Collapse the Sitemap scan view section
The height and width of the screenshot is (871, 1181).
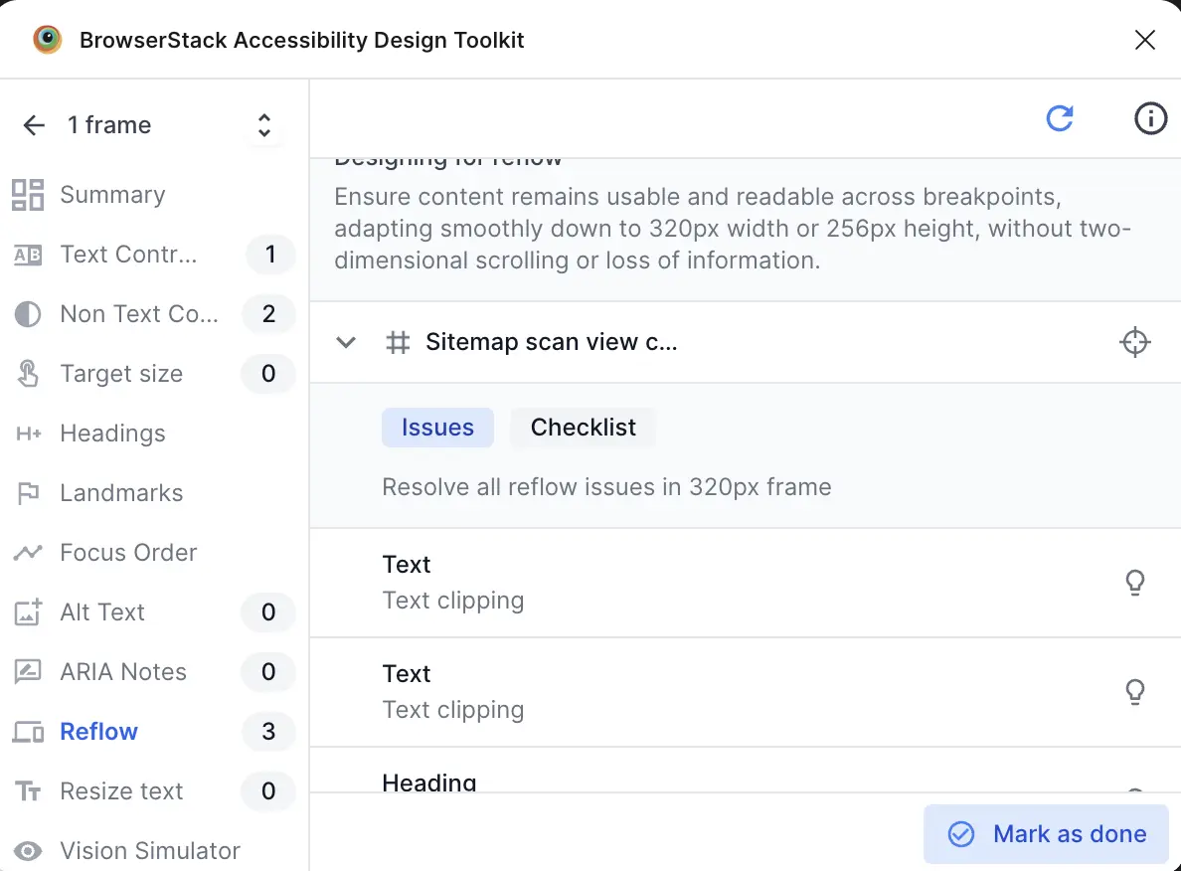(346, 342)
